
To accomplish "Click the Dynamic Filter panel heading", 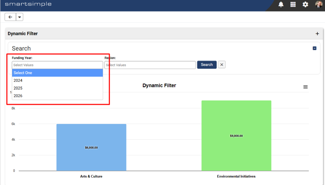I will pos(23,34).
